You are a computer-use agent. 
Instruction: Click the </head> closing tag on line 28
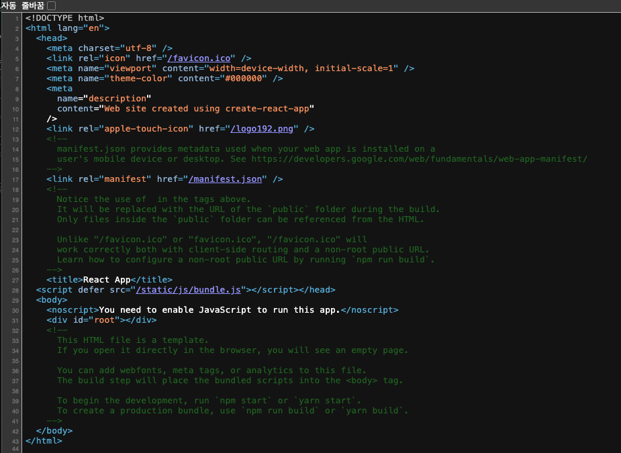pos(318,290)
